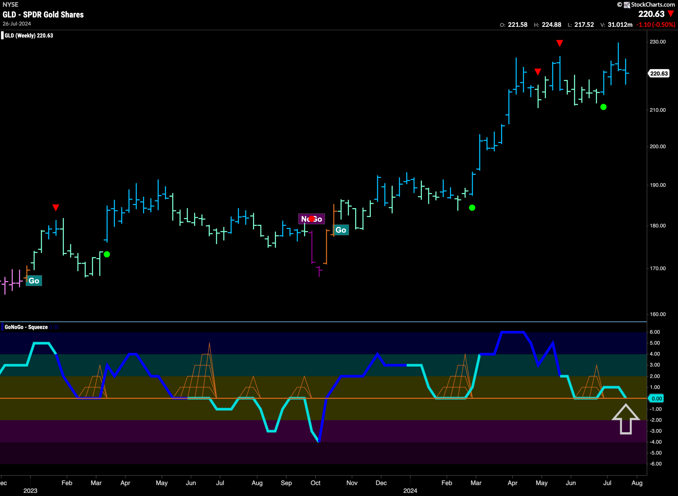The image size is (678, 496).
Task: Click the red triangle above January 2023 bars
Action: 56,208
